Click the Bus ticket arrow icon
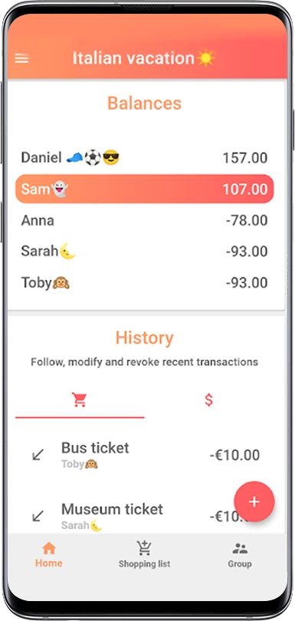This screenshot has width=295, height=621. tap(38, 455)
